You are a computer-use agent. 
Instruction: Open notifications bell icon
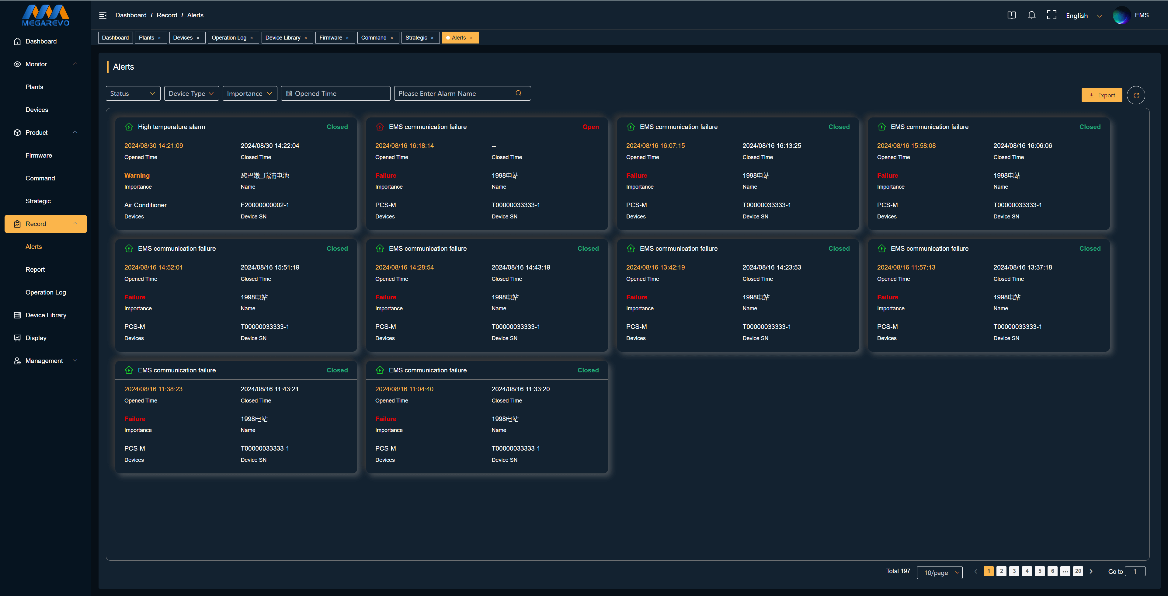[1031, 15]
